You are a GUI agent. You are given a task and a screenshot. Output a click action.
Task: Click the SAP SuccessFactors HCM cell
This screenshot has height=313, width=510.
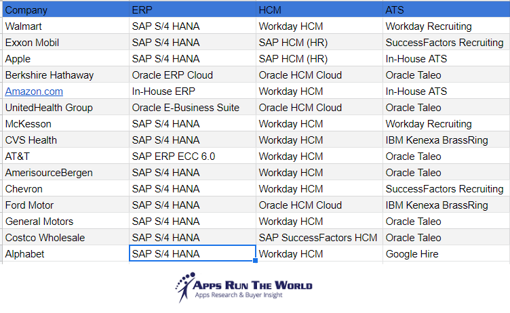click(x=319, y=237)
